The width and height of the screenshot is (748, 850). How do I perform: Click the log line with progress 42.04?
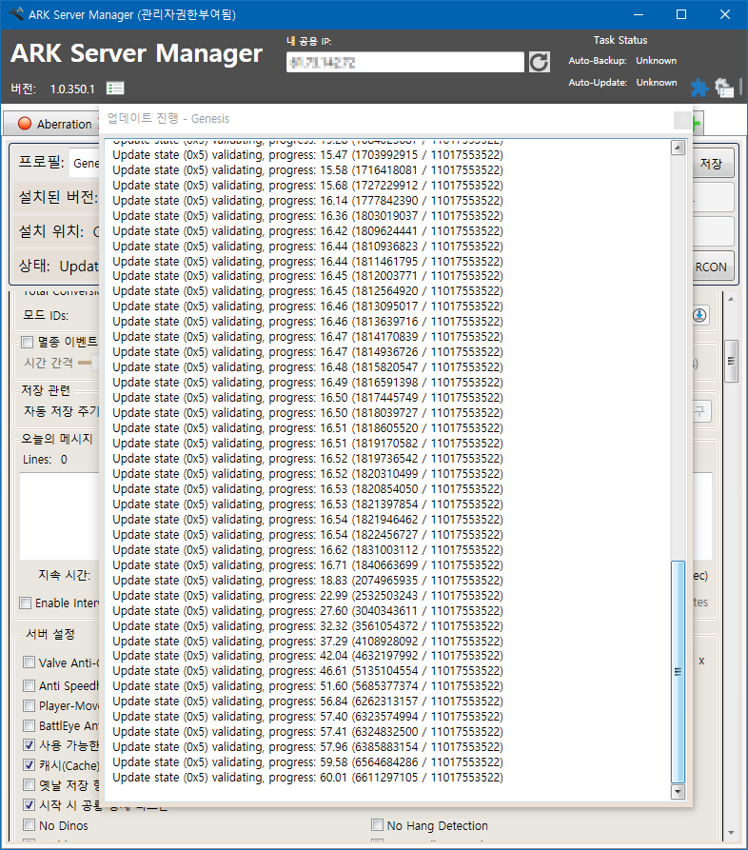pos(307,656)
